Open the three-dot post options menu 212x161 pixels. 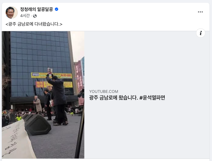(x=200, y=12)
